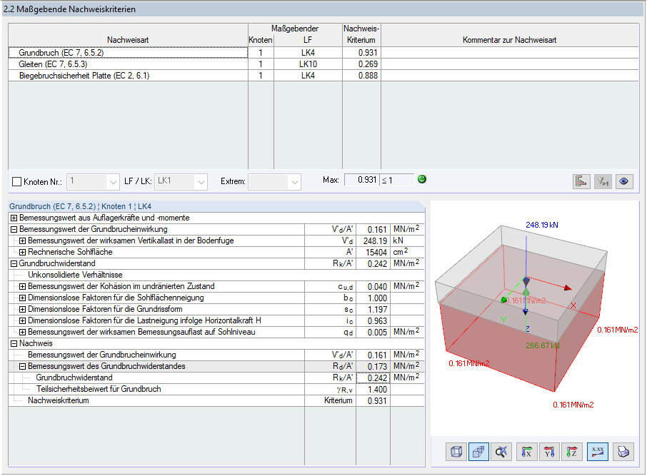
Task: Click the 248.19 kN label in graphic
Action: pos(542,225)
